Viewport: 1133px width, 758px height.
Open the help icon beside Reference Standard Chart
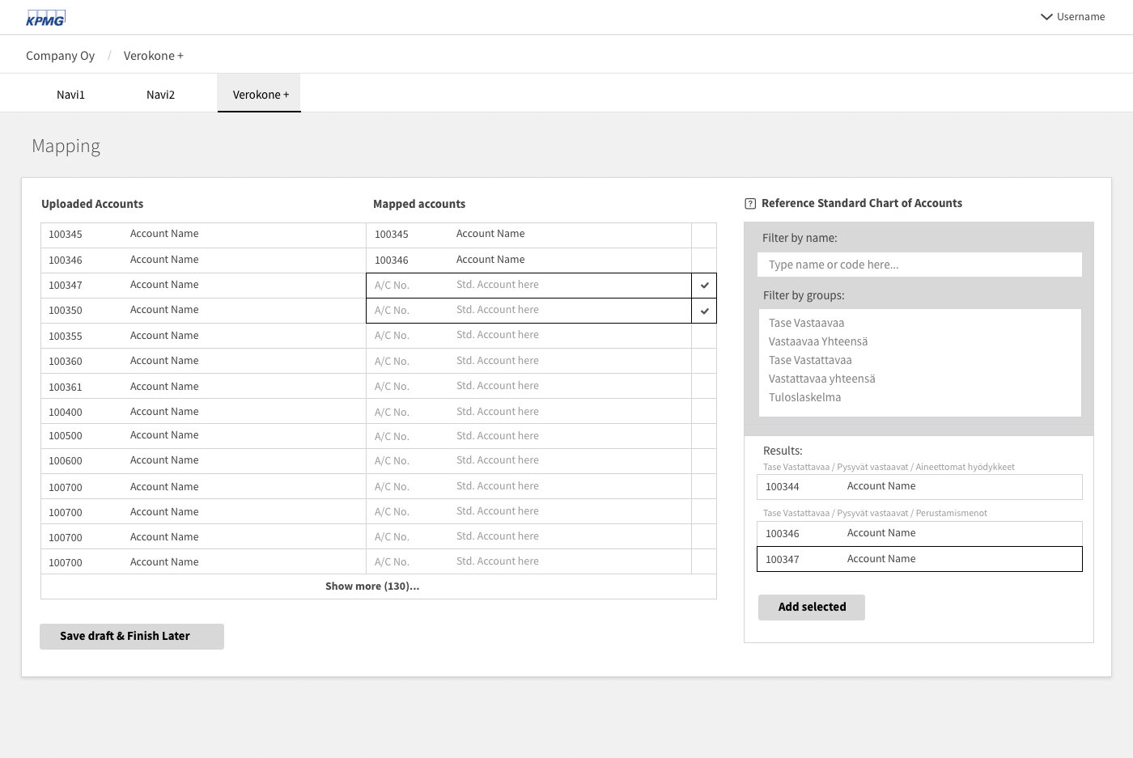pos(750,204)
